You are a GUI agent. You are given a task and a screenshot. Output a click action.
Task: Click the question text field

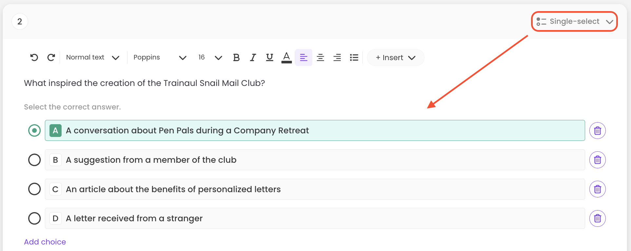[x=144, y=83]
